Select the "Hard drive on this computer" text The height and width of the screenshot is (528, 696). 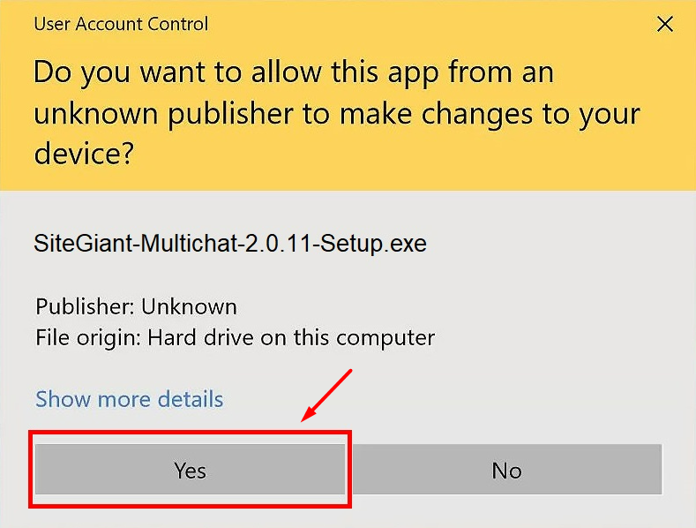pos(291,337)
